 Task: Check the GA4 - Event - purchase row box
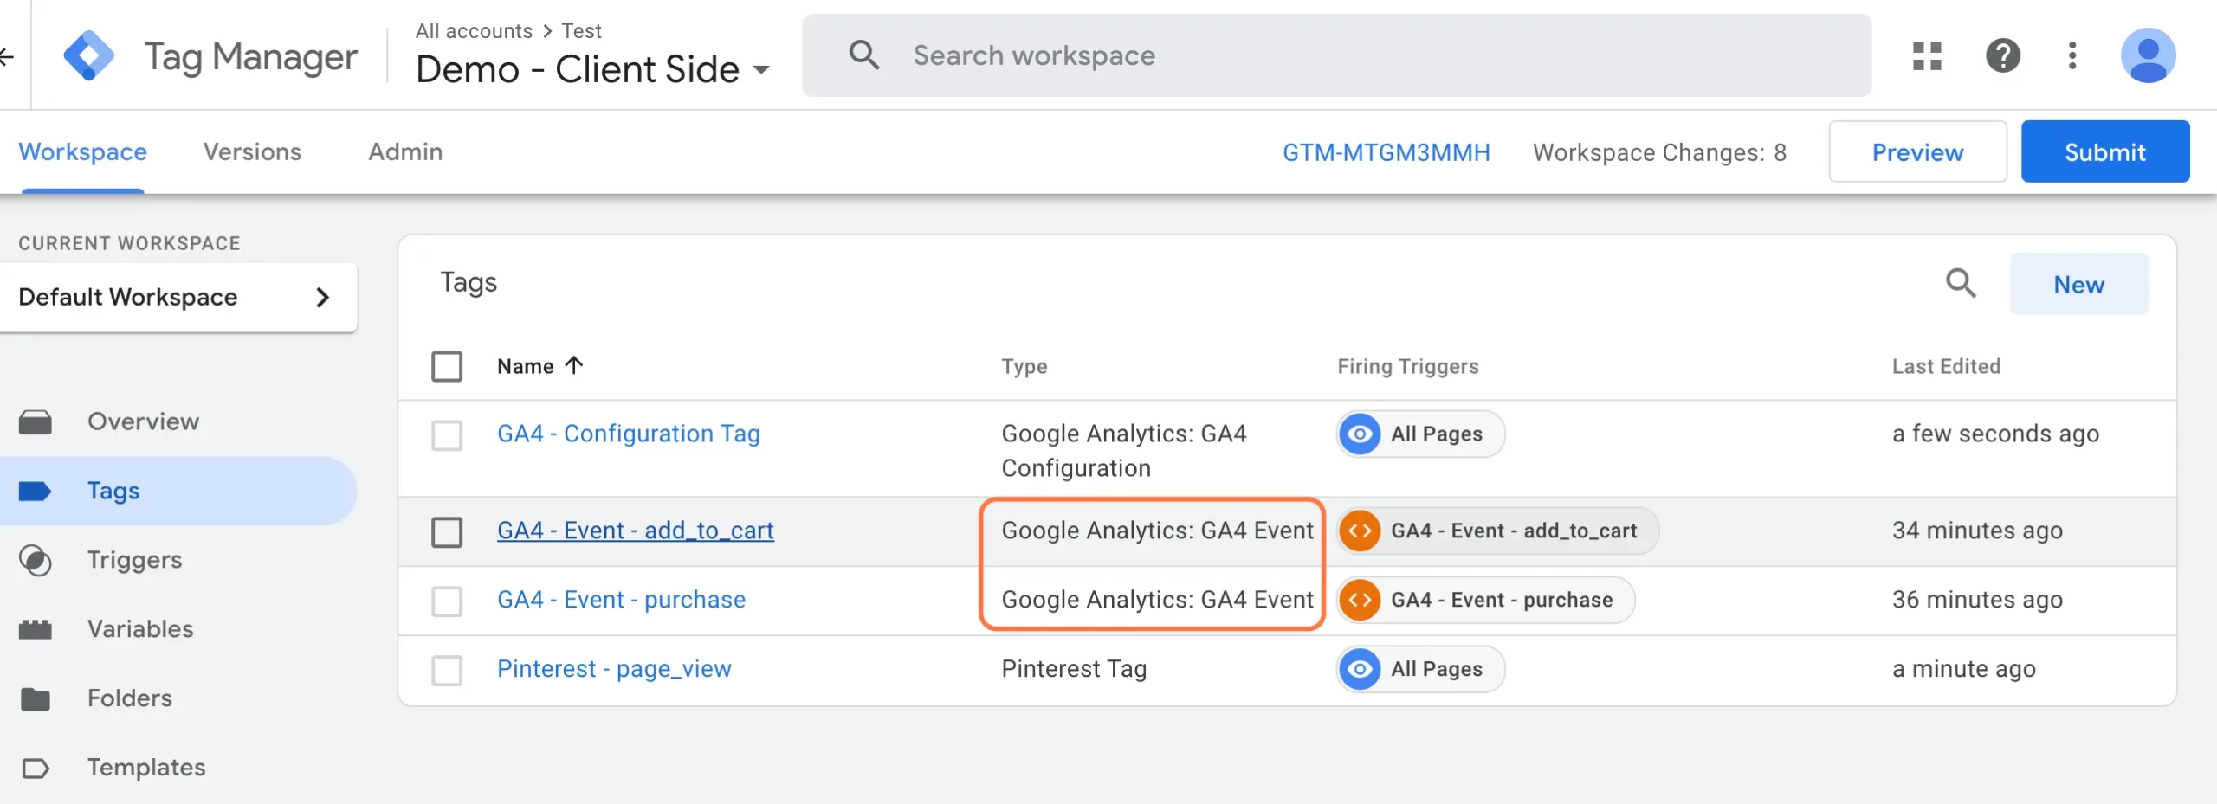[x=447, y=601]
